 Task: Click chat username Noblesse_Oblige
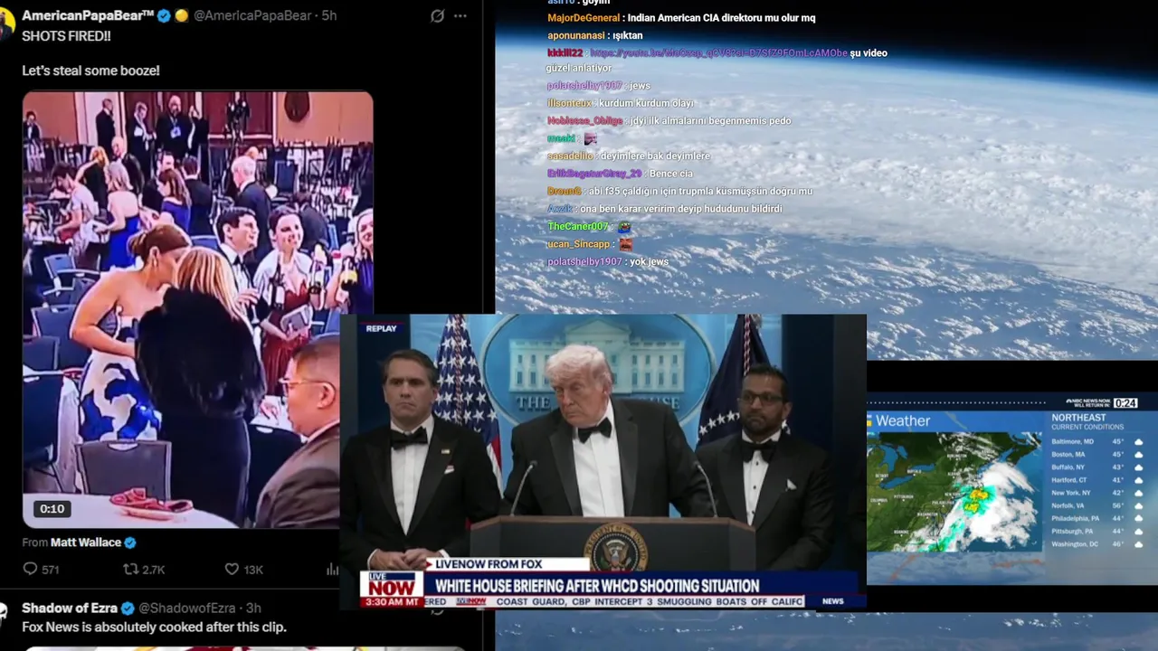point(584,121)
